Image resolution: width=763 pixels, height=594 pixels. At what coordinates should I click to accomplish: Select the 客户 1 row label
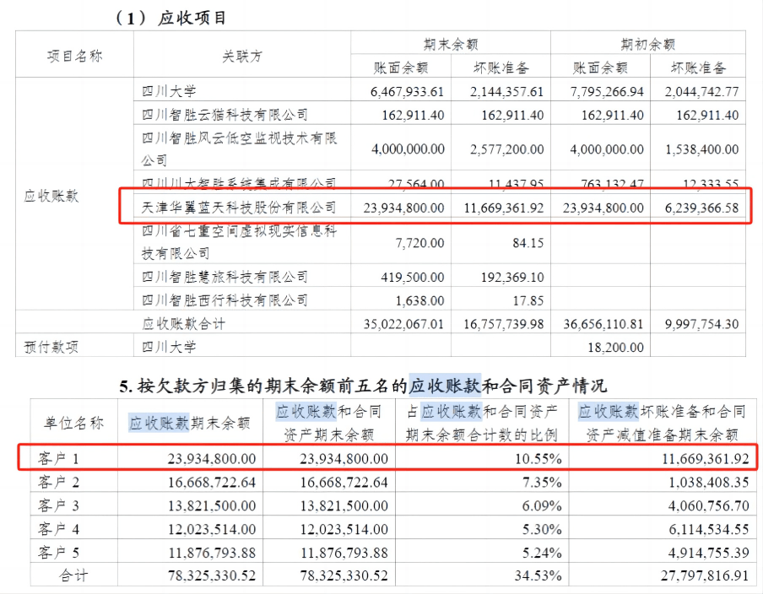58,458
